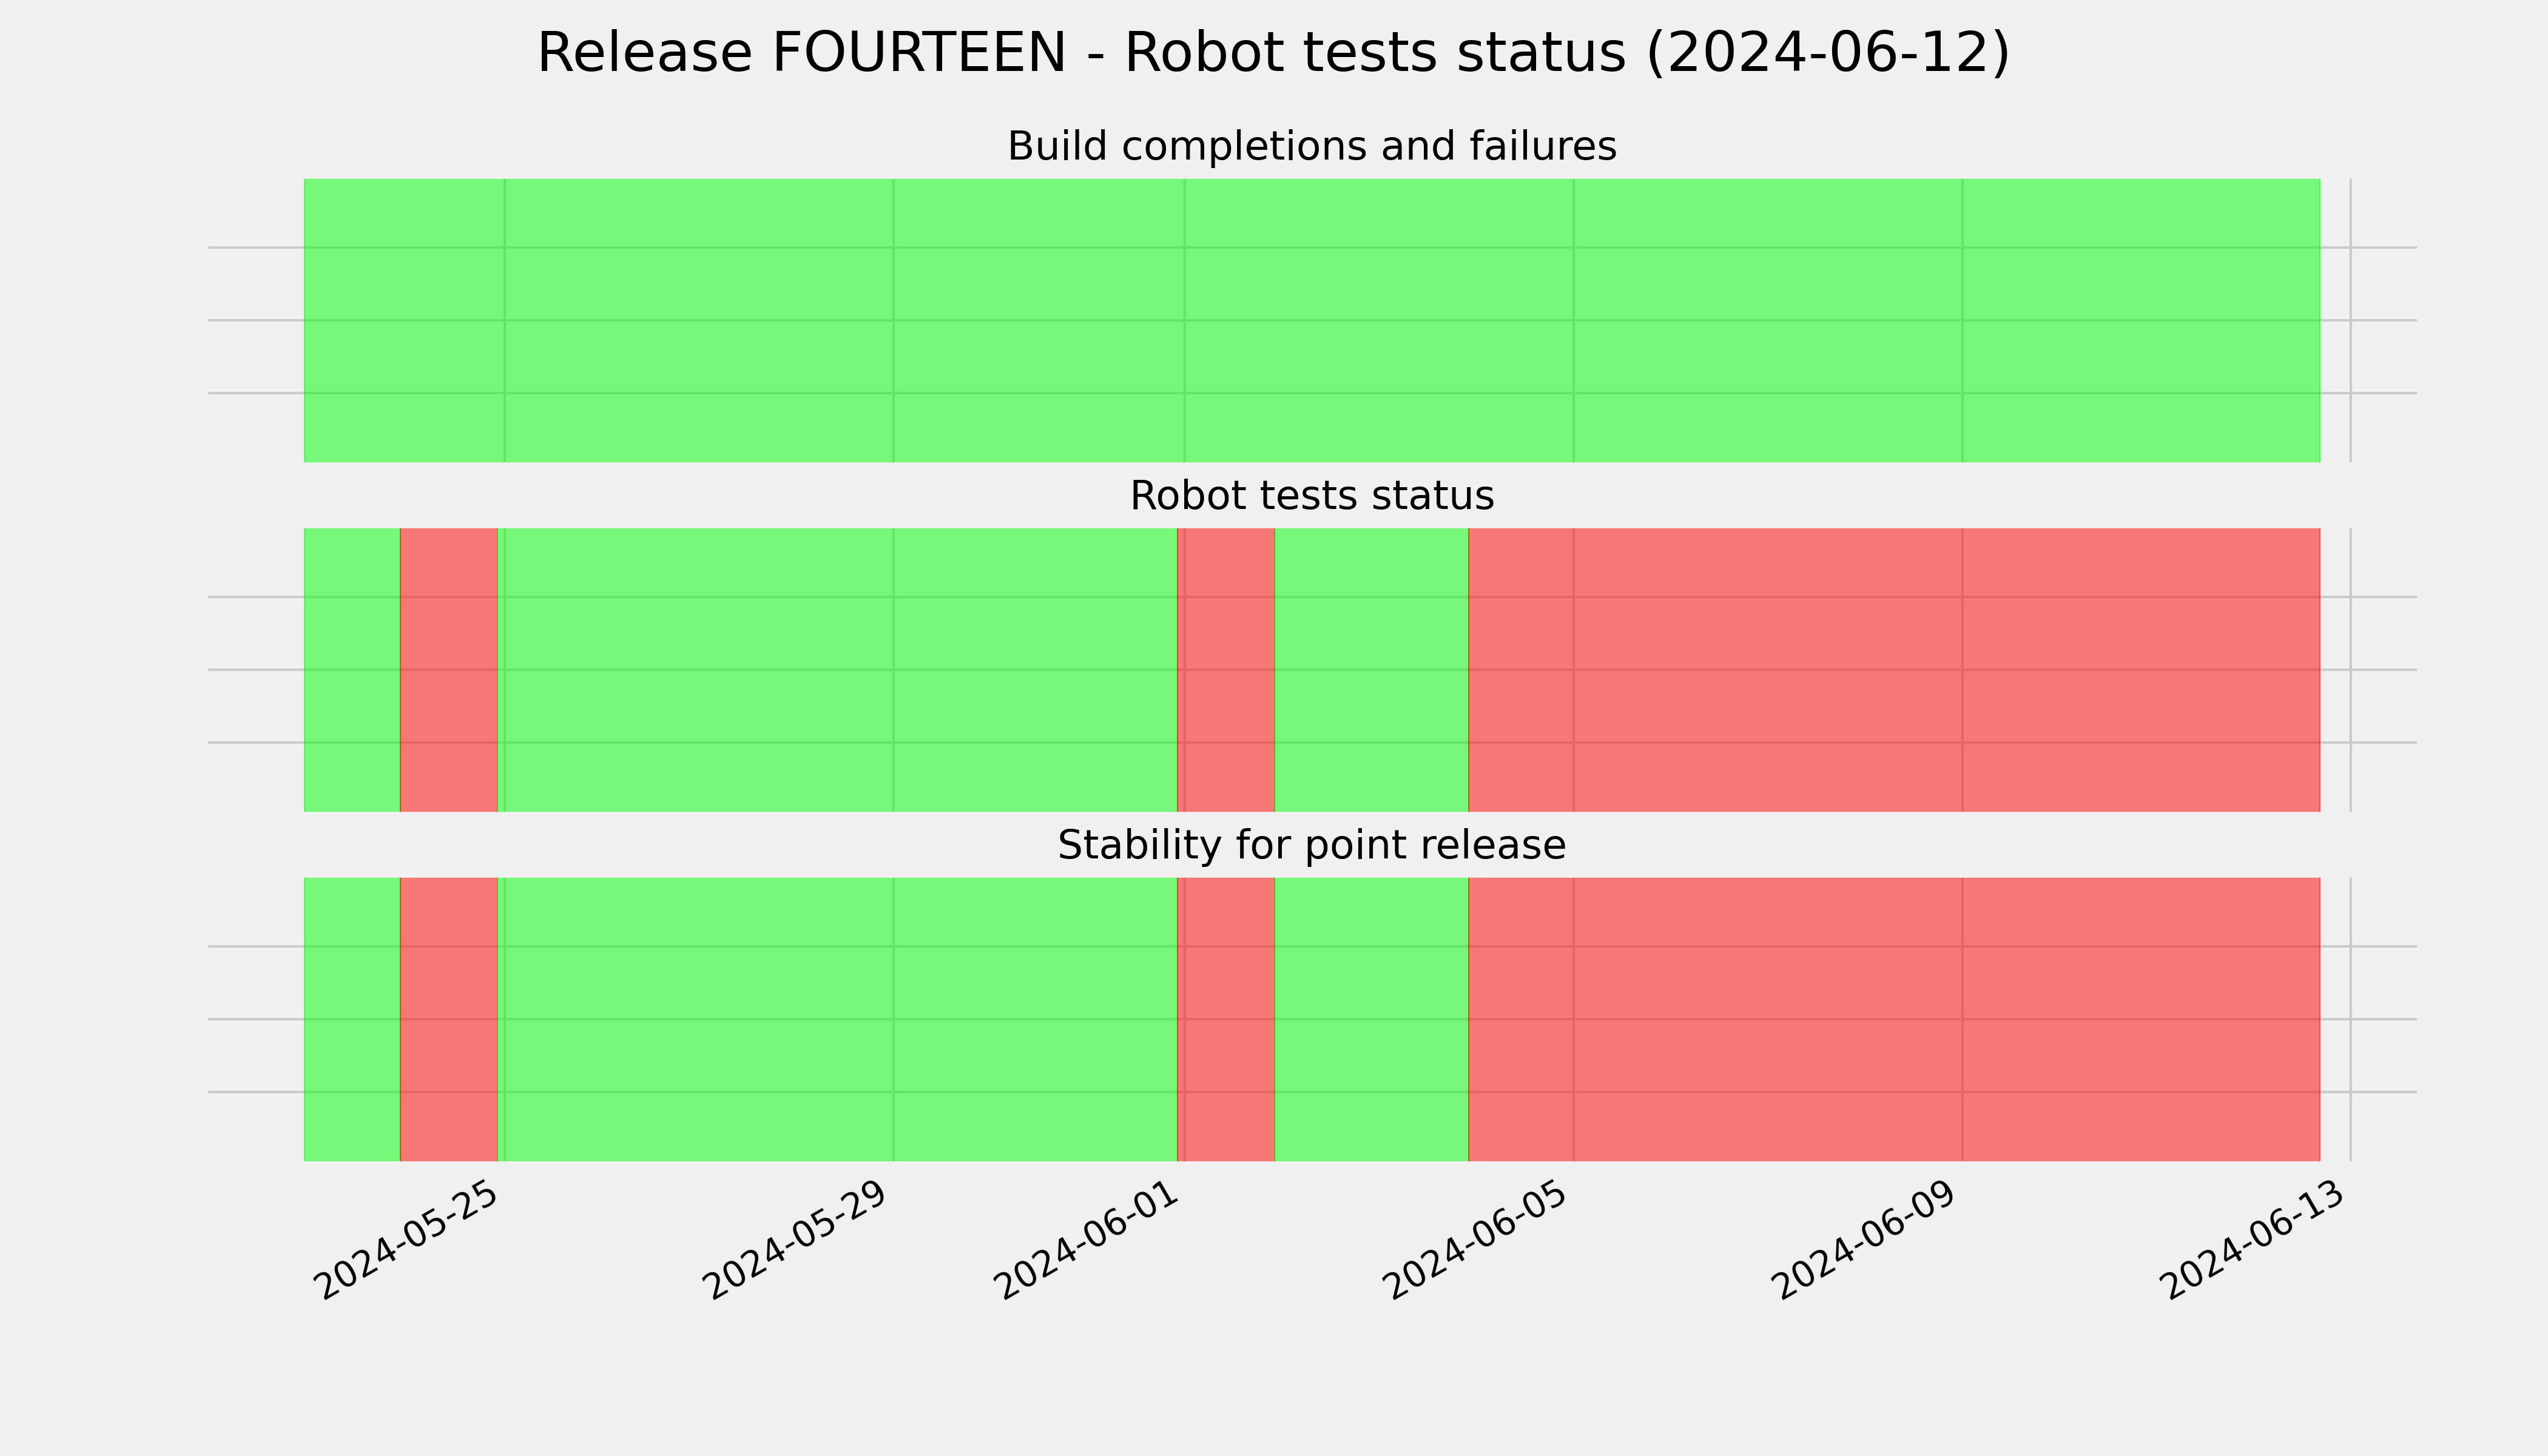Image resolution: width=2548 pixels, height=1456 pixels.
Task: Click first red segment in Stability chart
Action: [x=449, y=1019]
